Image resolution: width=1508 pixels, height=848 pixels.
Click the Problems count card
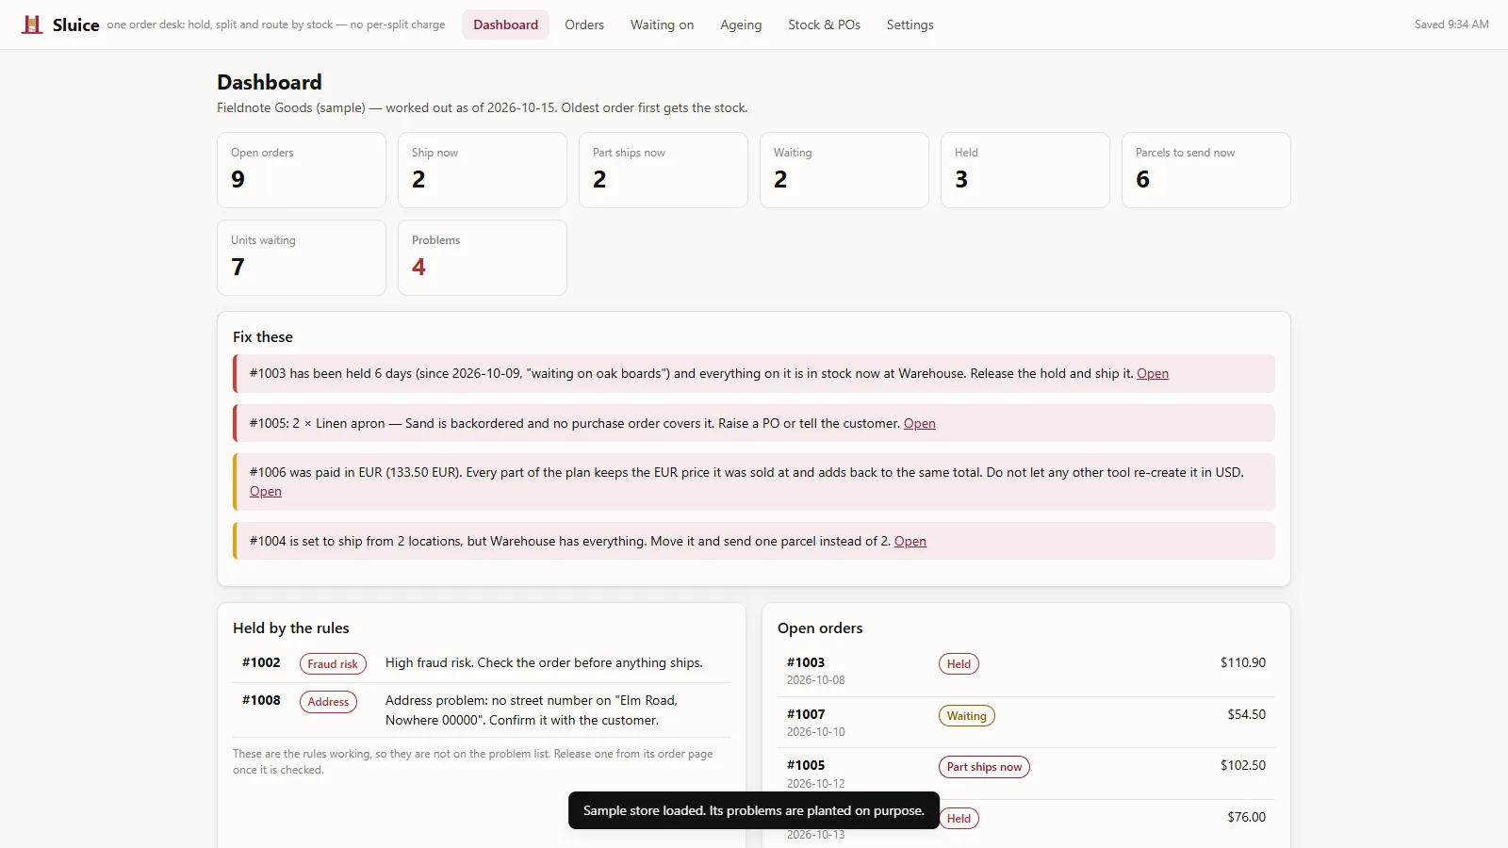(483, 257)
